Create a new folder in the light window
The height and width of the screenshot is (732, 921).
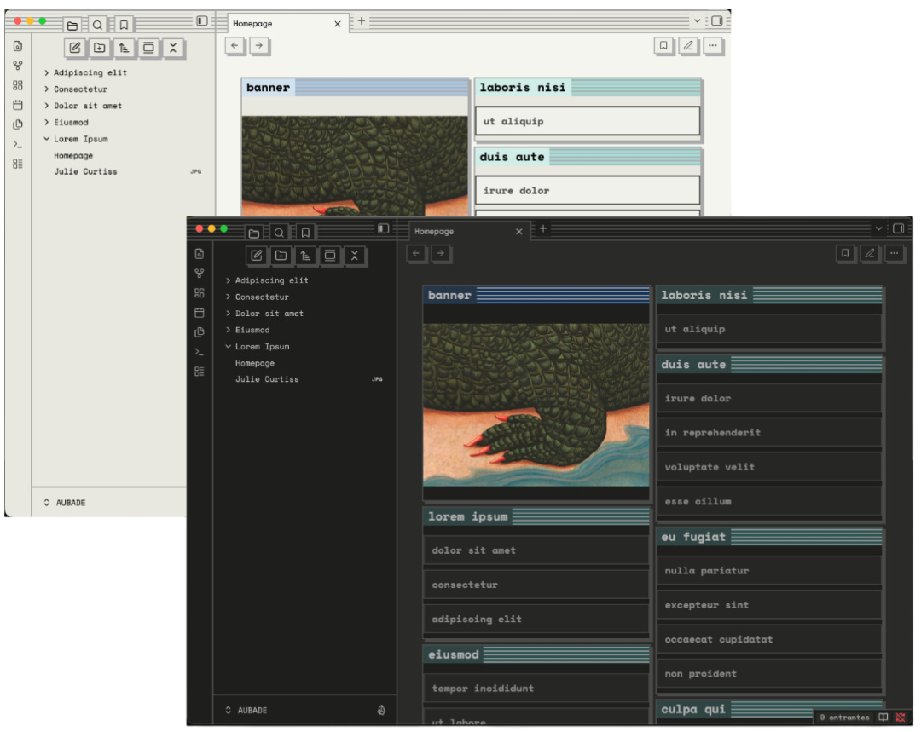pos(100,48)
